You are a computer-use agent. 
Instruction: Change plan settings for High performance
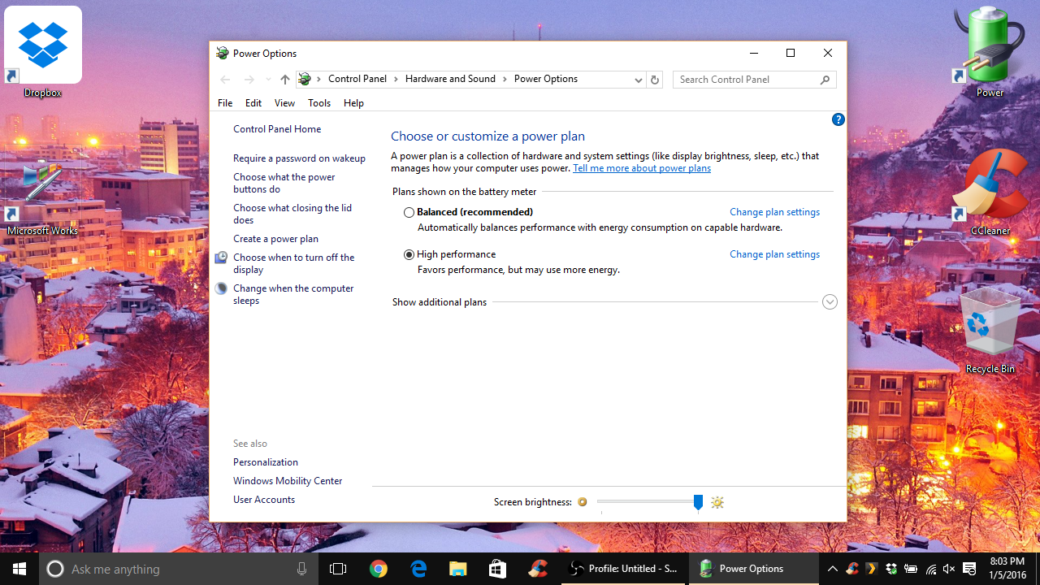pos(774,254)
